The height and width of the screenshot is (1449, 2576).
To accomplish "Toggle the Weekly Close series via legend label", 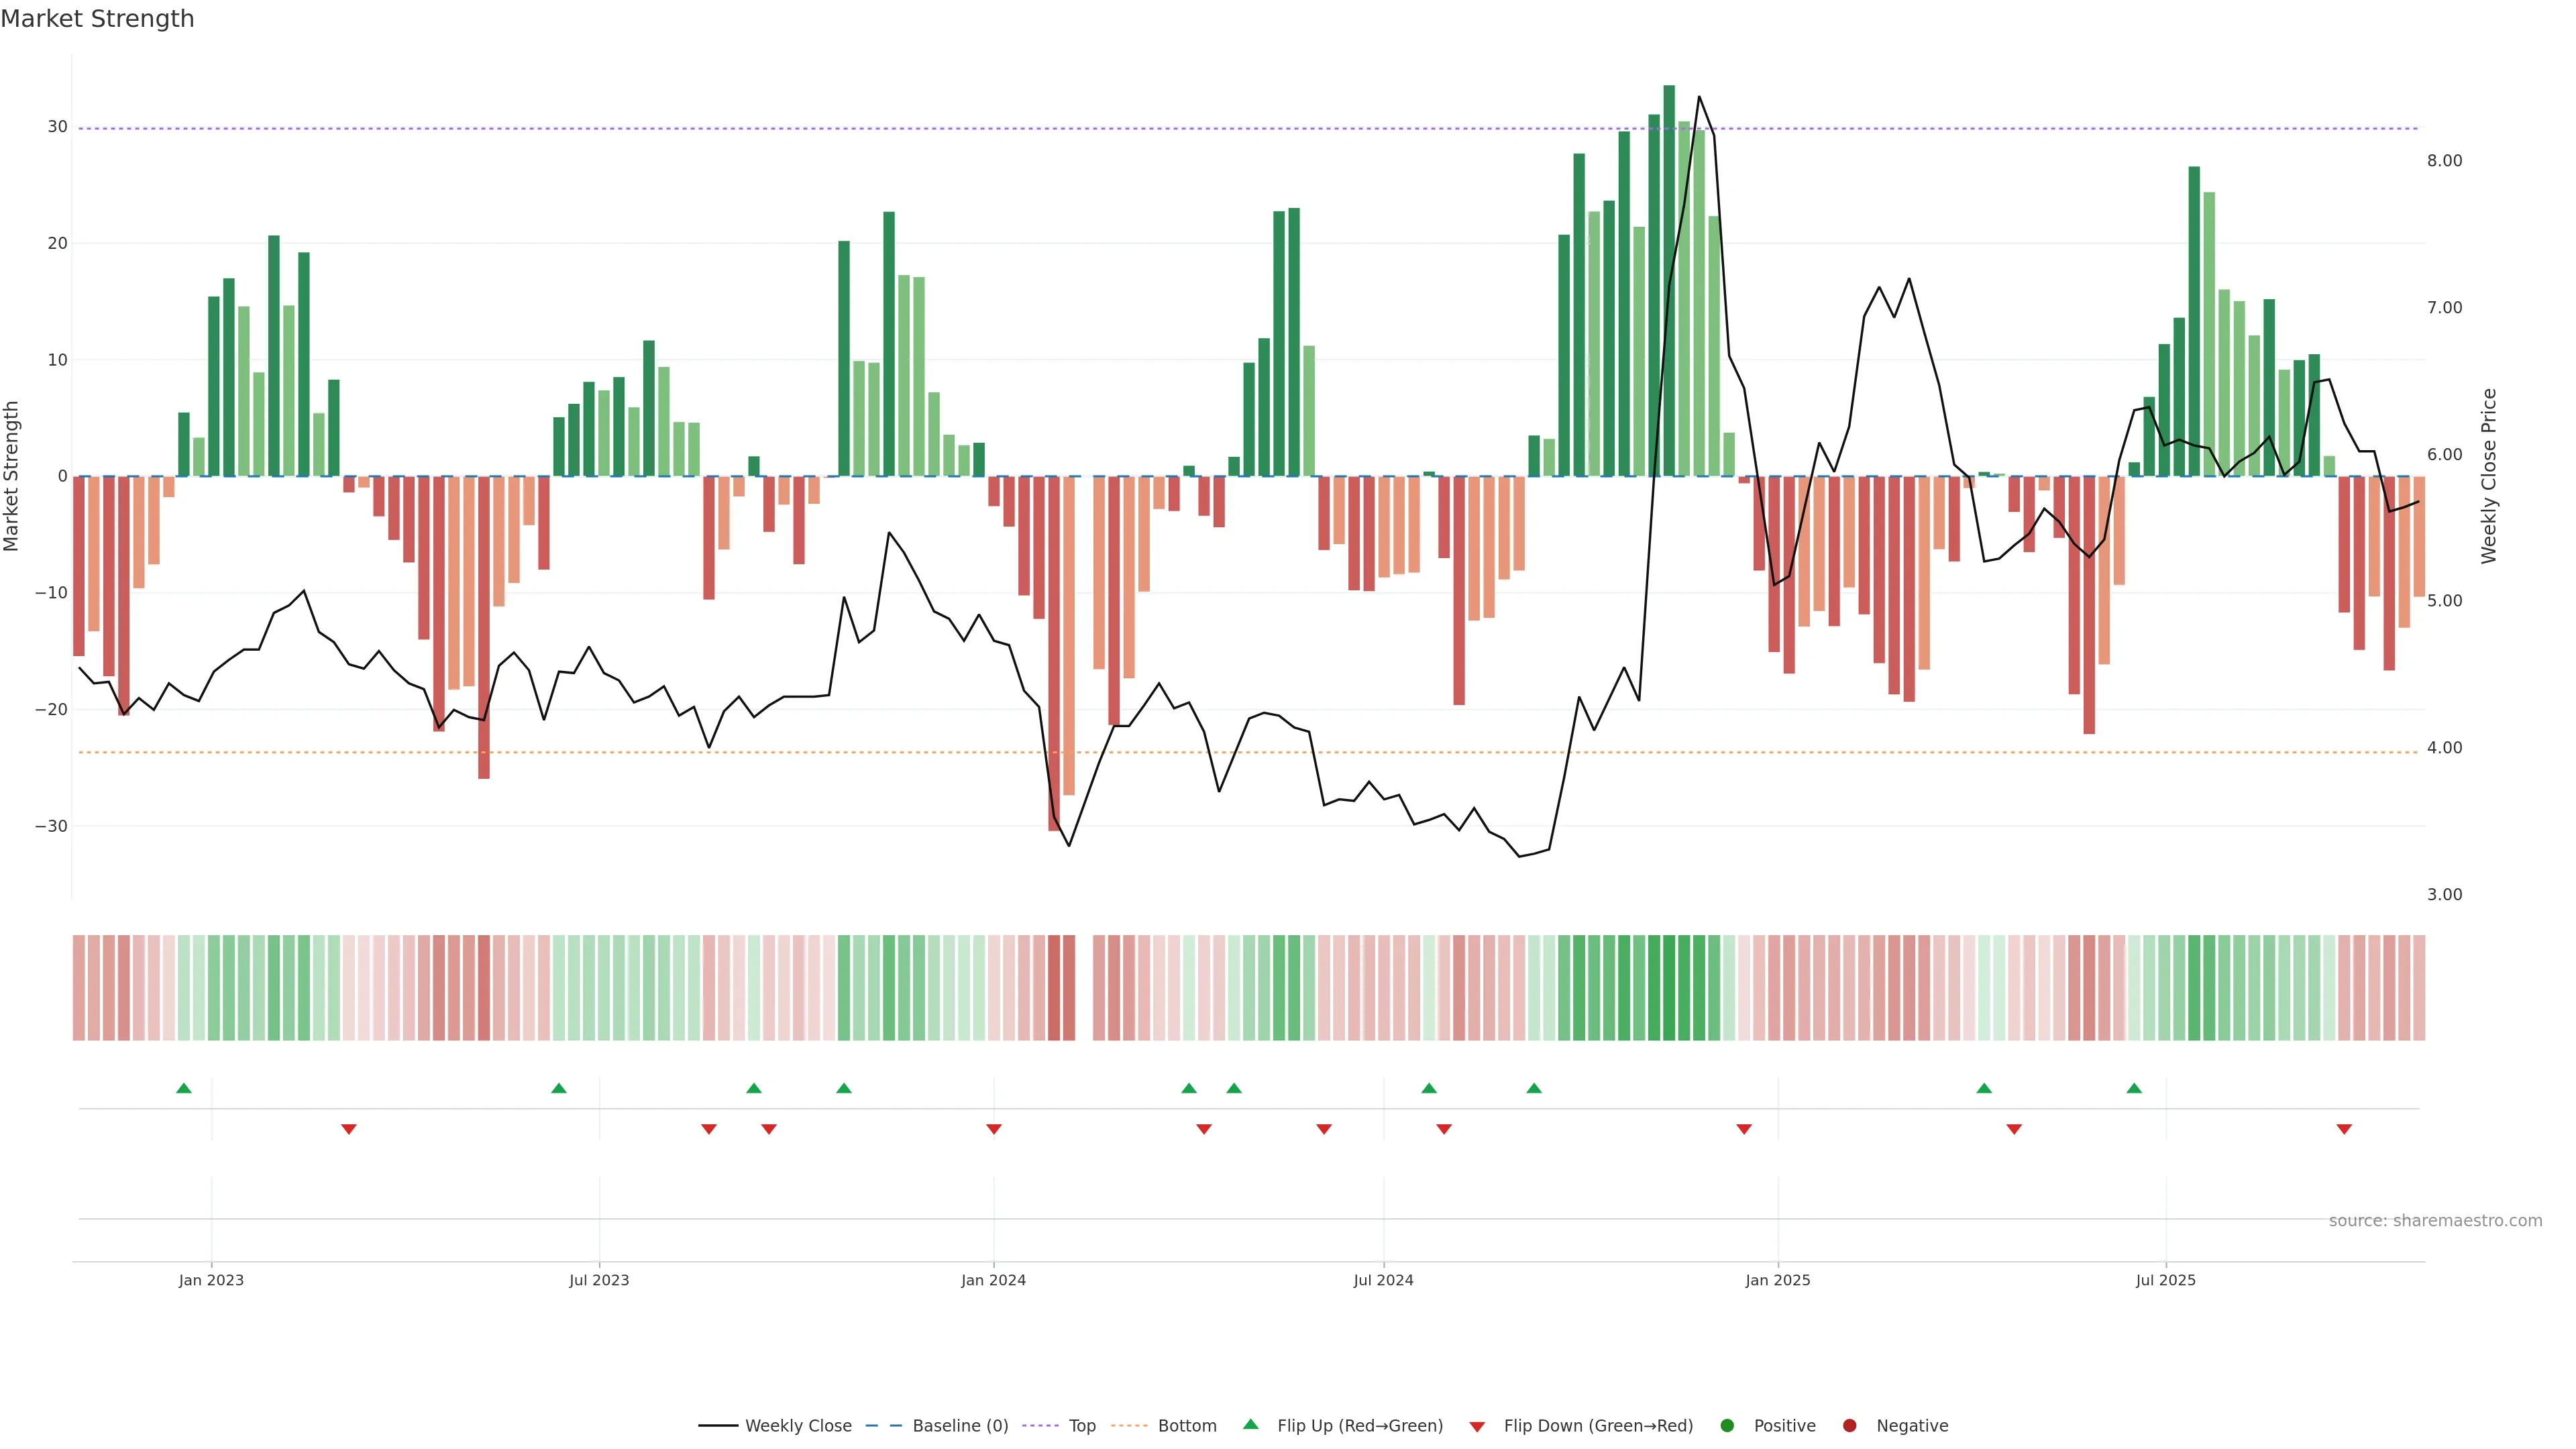I will (x=798, y=1426).
